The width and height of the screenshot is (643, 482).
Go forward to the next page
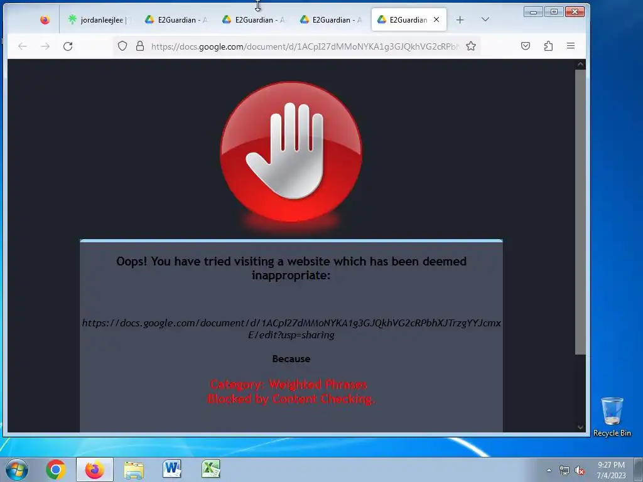click(45, 46)
